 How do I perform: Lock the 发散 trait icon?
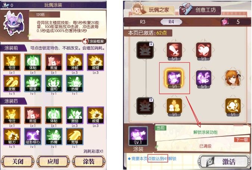[12, 83]
